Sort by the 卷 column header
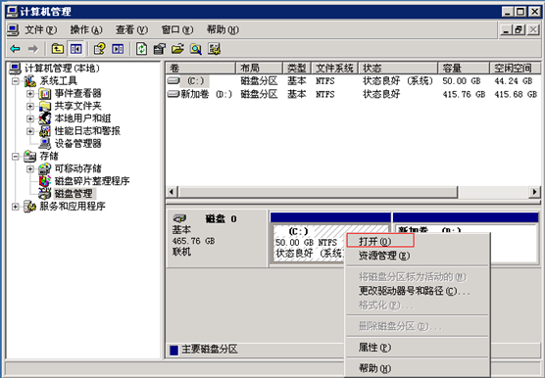The image size is (545, 378). 201,68
